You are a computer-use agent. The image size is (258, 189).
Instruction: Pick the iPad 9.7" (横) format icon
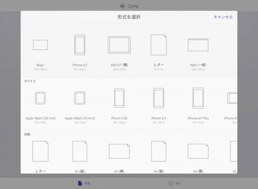click(119, 45)
